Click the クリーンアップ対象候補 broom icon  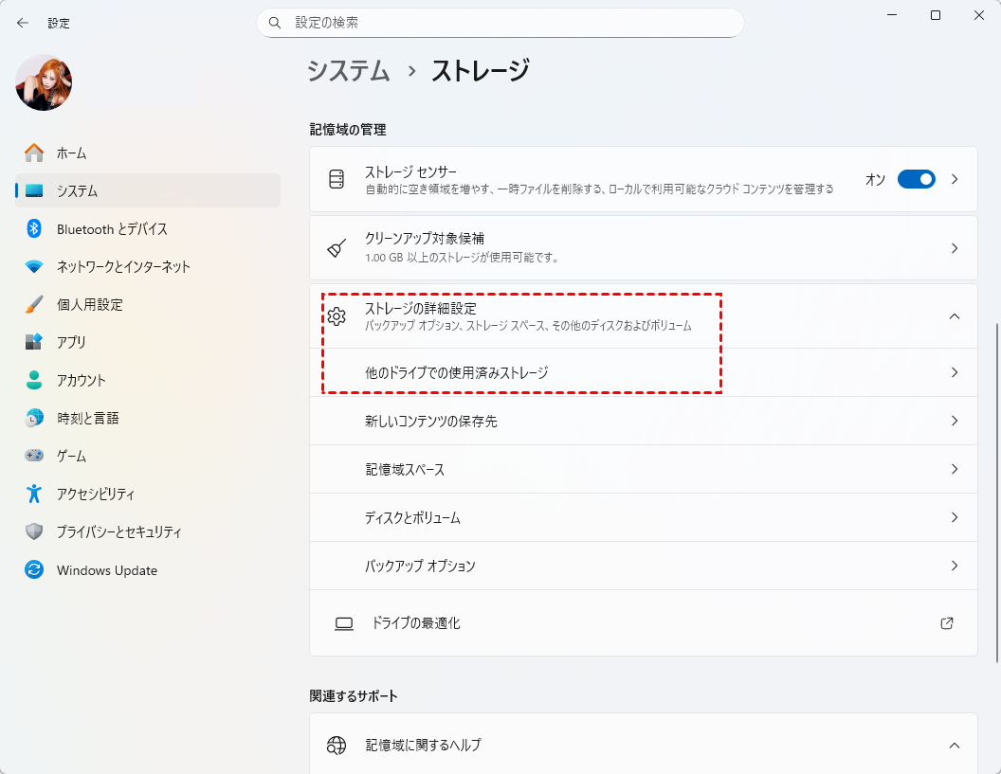click(337, 248)
